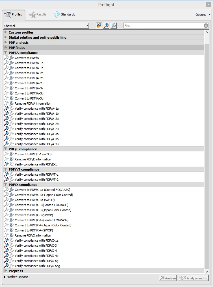This screenshot has width=213, height=287.
Task: Expand Further Options disclosure triangle
Action: [5, 277]
